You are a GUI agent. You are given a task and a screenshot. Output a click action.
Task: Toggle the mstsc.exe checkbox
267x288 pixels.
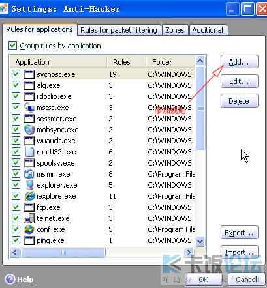coord(16,108)
